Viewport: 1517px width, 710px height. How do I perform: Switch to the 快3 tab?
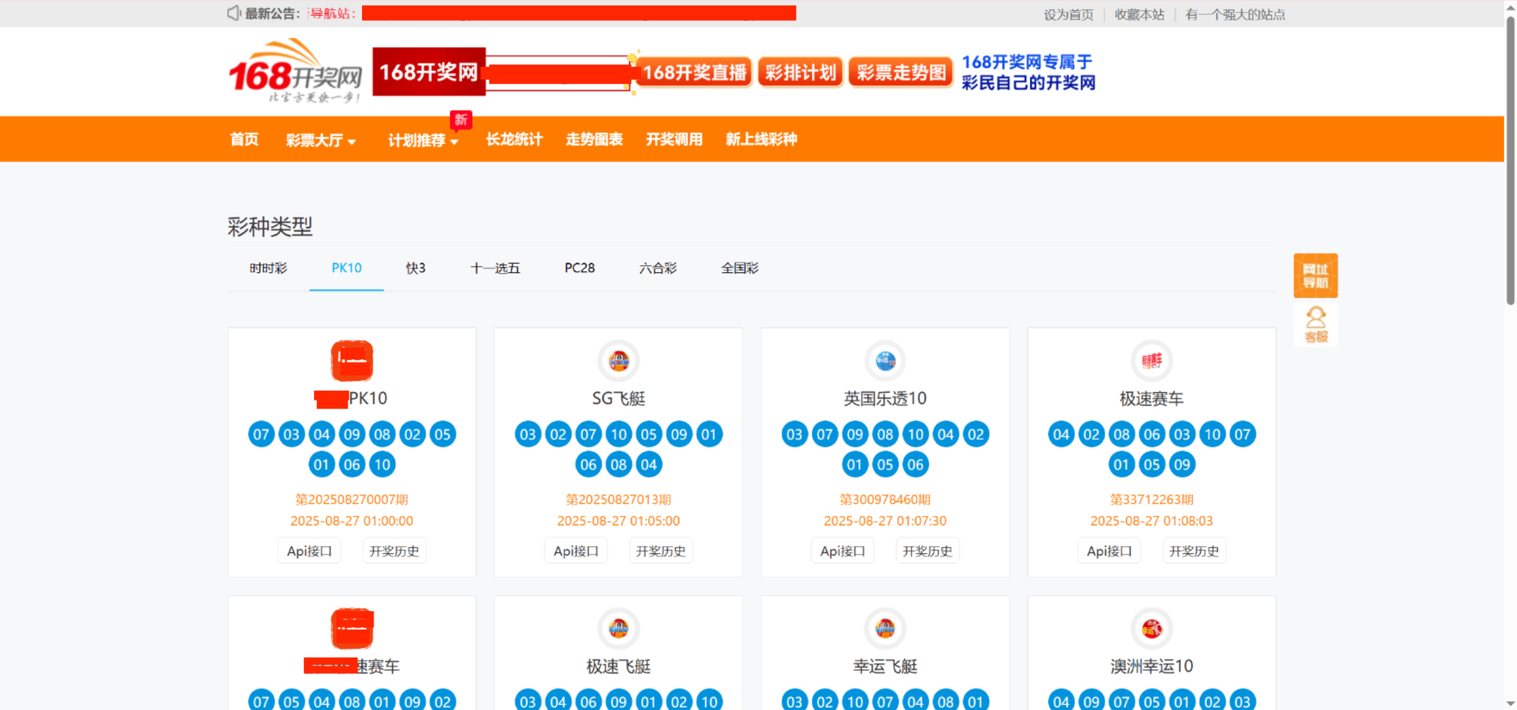[415, 268]
